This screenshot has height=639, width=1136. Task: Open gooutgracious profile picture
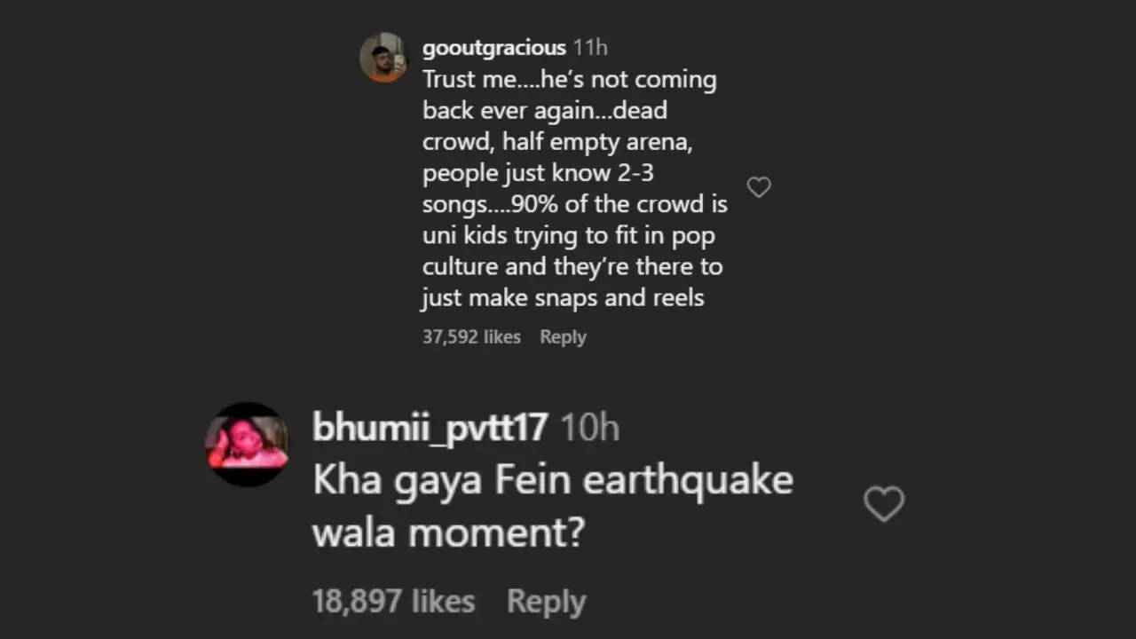tap(383, 58)
